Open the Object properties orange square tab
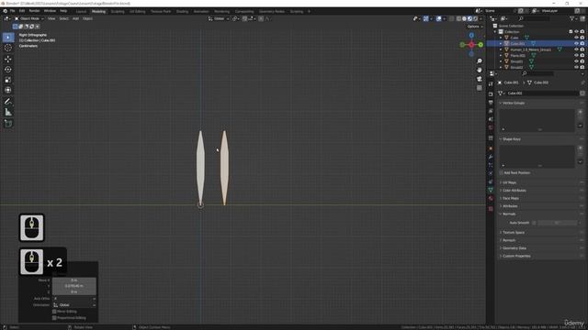 click(x=491, y=148)
